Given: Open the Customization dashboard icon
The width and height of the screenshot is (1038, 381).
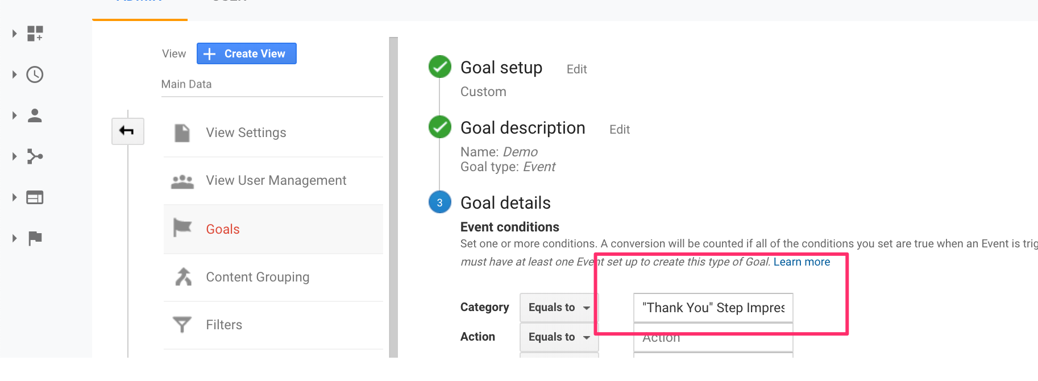Looking at the screenshot, I should point(35,34).
